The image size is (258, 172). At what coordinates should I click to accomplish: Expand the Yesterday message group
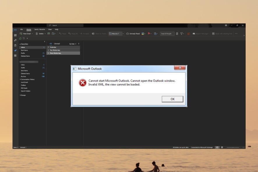click(x=48, y=47)
